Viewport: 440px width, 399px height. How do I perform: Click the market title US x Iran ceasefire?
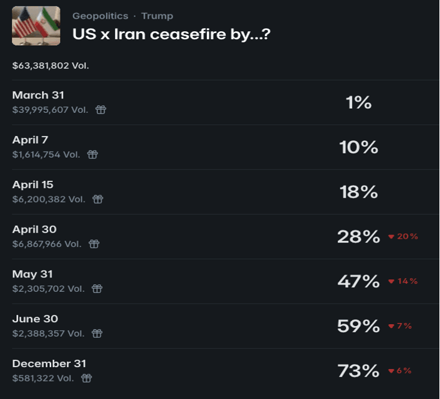coord(171,34)
